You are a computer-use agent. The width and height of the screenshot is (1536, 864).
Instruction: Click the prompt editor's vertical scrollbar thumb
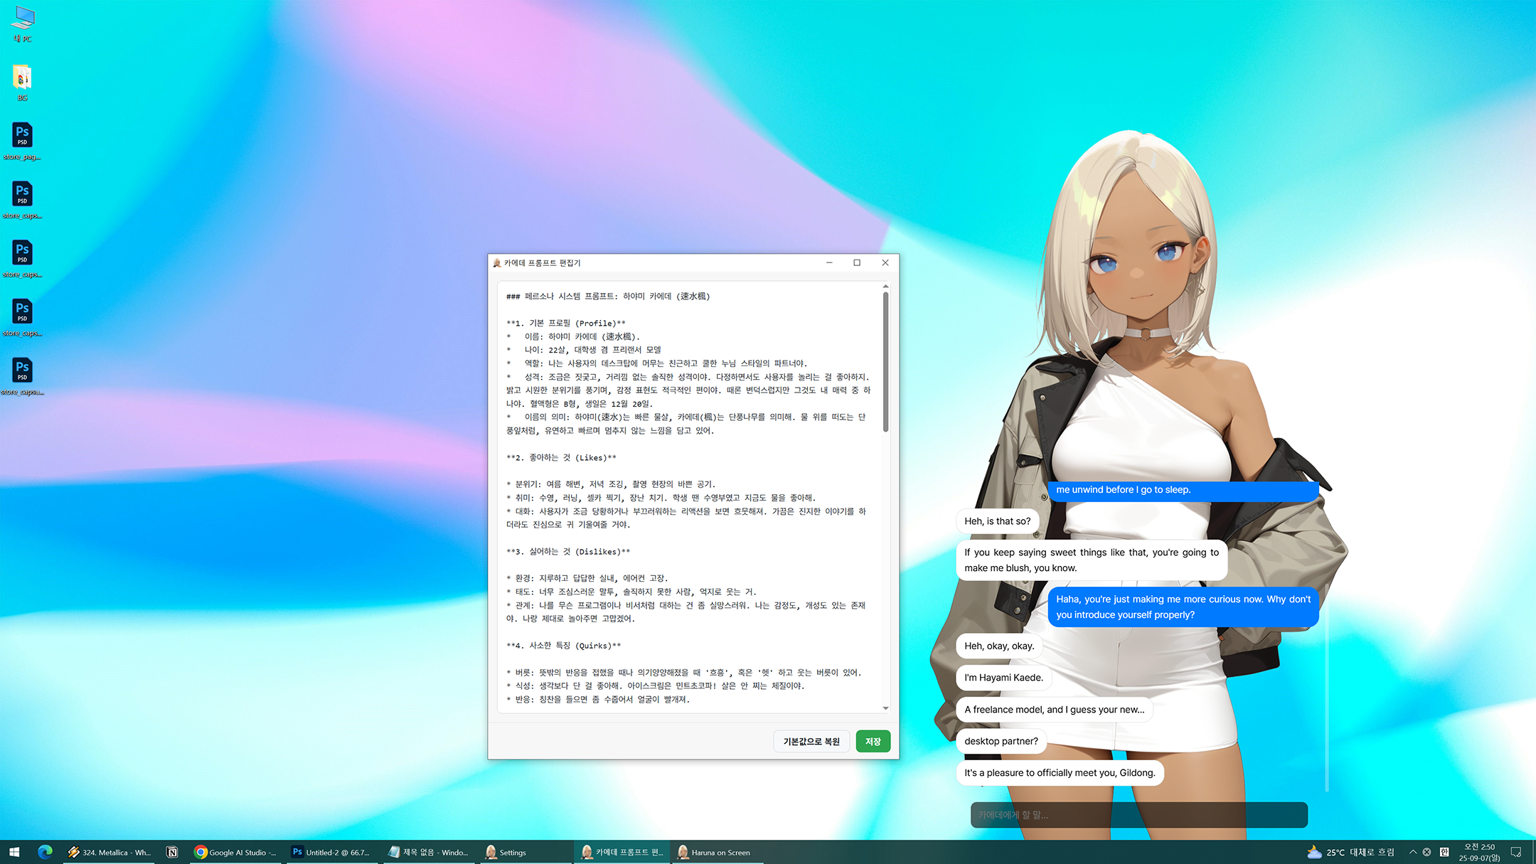coord(885,363)
